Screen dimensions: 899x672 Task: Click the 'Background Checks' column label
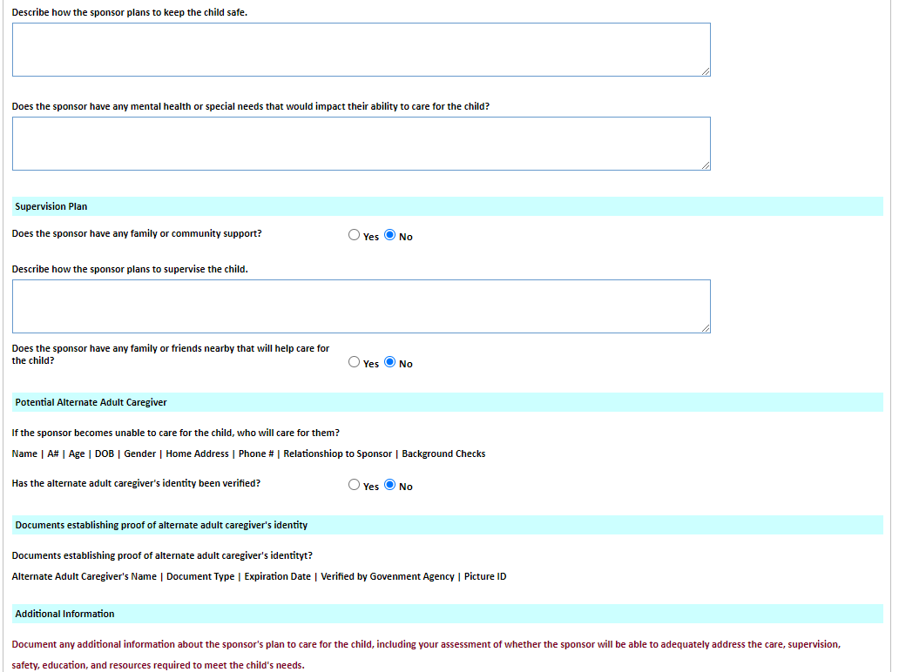[443, 454]
